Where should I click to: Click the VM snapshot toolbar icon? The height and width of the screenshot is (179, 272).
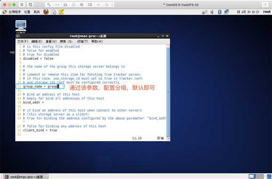coord(31,5)
